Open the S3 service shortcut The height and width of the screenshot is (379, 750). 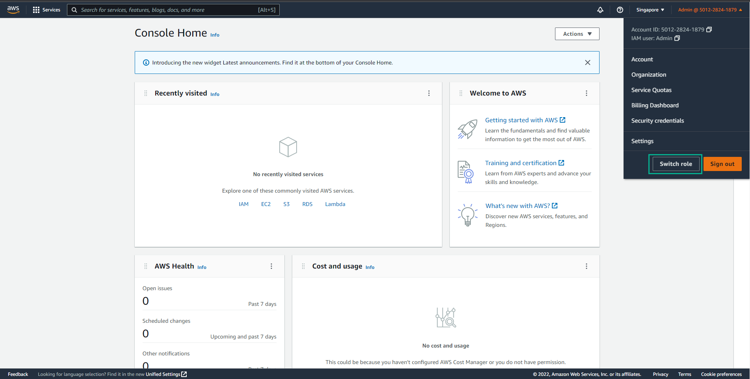pos(286,204)
